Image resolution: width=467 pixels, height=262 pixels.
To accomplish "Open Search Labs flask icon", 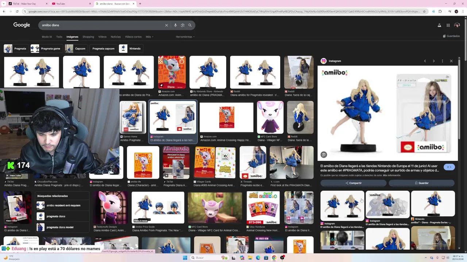I will 439,25.
